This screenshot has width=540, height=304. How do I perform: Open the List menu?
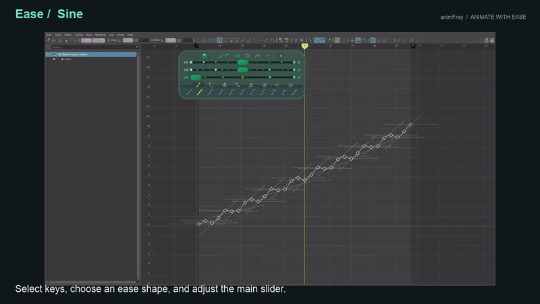coord(111,35)
